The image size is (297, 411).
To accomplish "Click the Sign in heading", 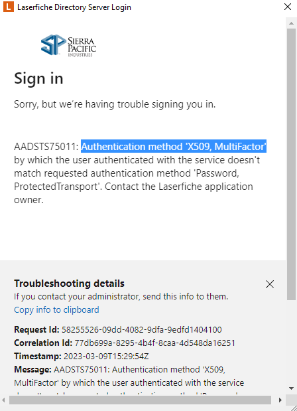I will (x=38, y=78).
